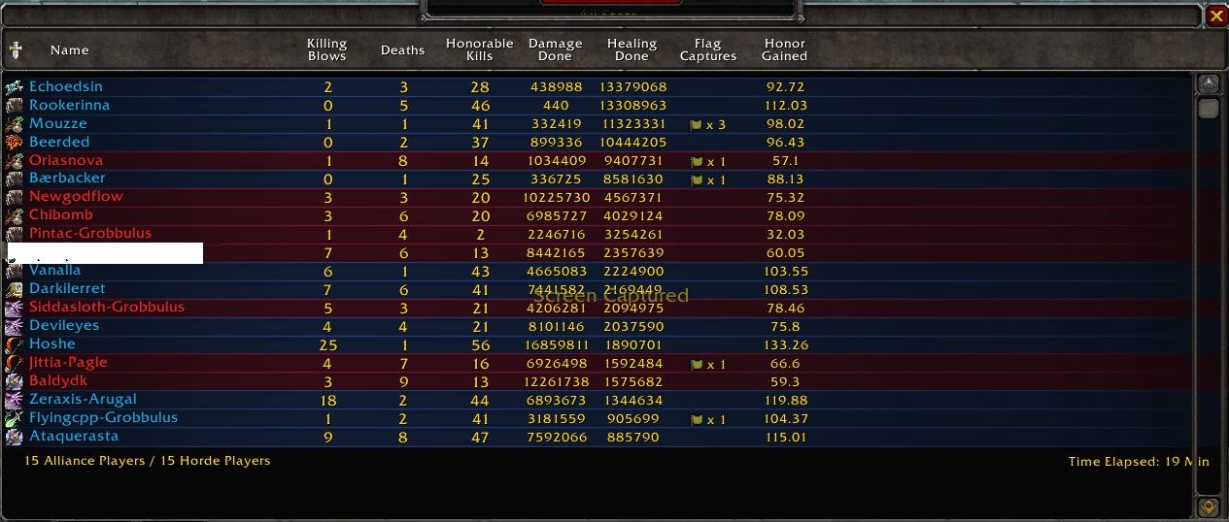This screenshot has height=522, width=1229.
Task: Click the class icon beside Beerded
Action: [14, 143]
